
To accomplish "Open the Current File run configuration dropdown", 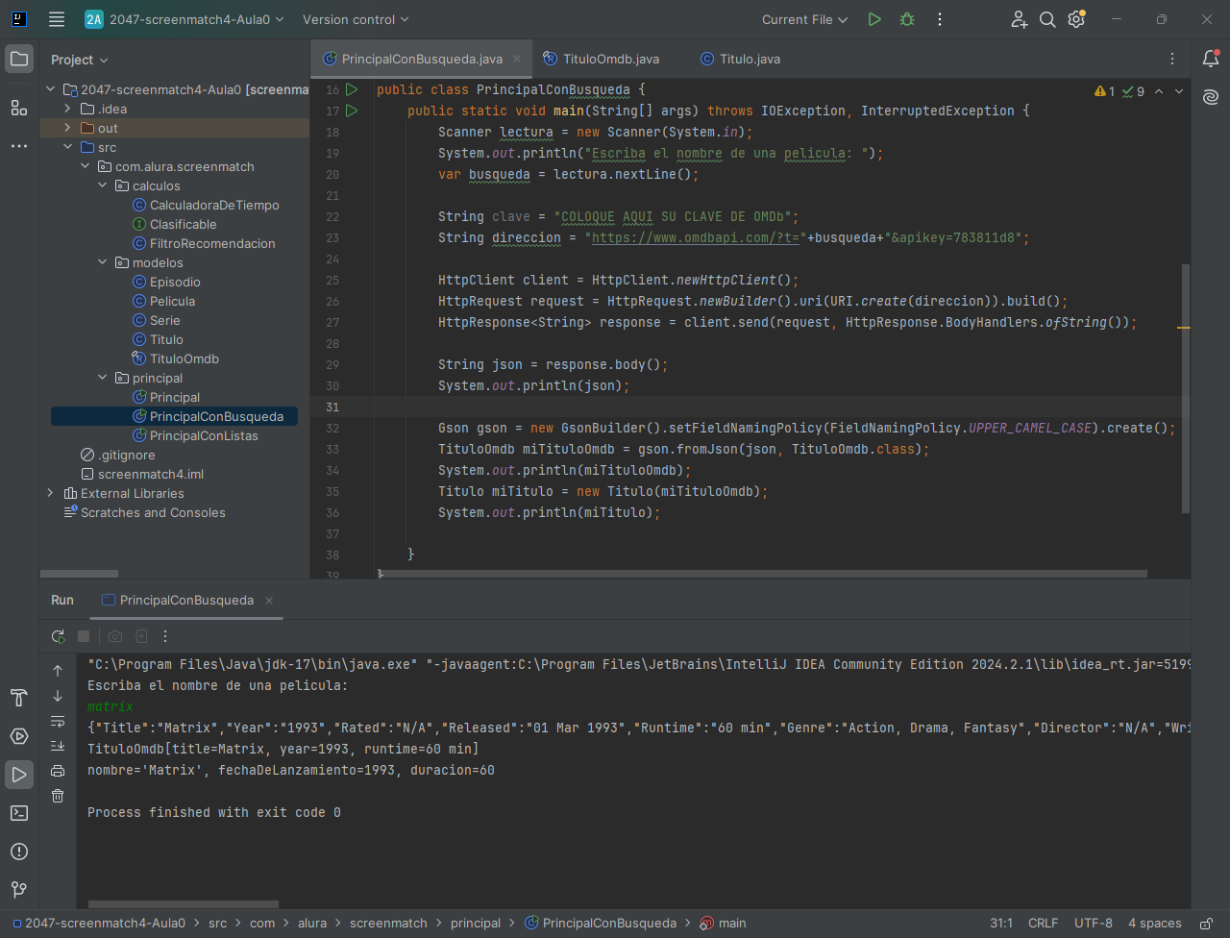I will click(x=804, y=19).
